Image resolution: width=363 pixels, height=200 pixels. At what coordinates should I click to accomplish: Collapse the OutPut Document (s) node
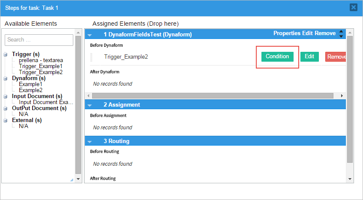6,108
